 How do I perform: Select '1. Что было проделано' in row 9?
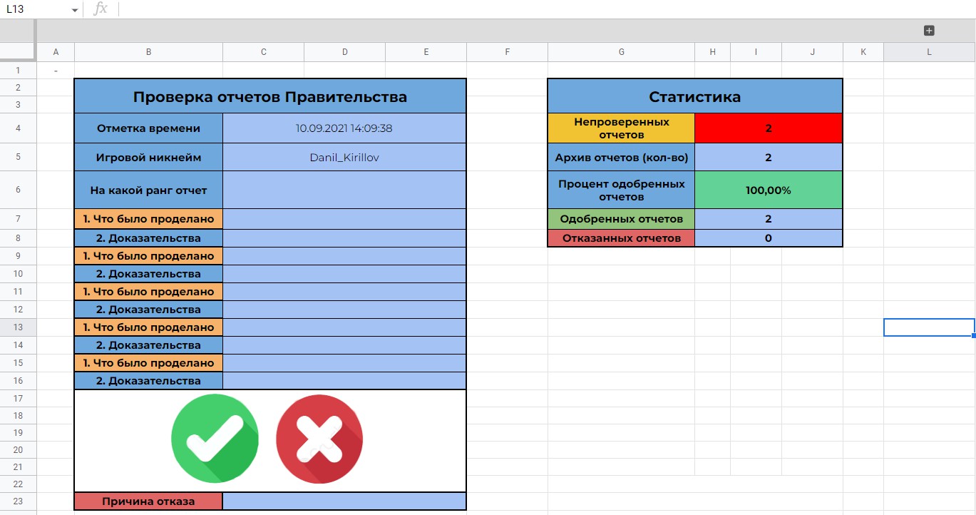(148, 256)
